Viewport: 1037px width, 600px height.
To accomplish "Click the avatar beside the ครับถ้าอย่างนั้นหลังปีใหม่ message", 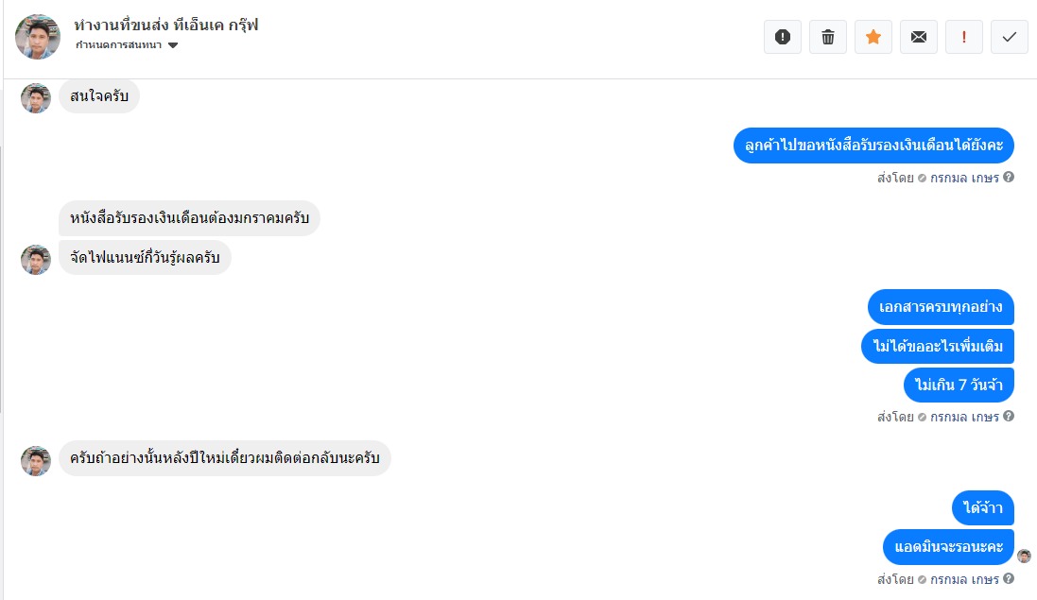I will click(36, 460).
